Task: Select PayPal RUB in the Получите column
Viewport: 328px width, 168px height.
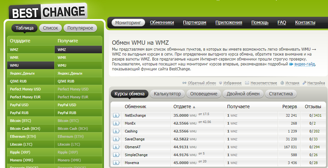Action: point(78,113)
